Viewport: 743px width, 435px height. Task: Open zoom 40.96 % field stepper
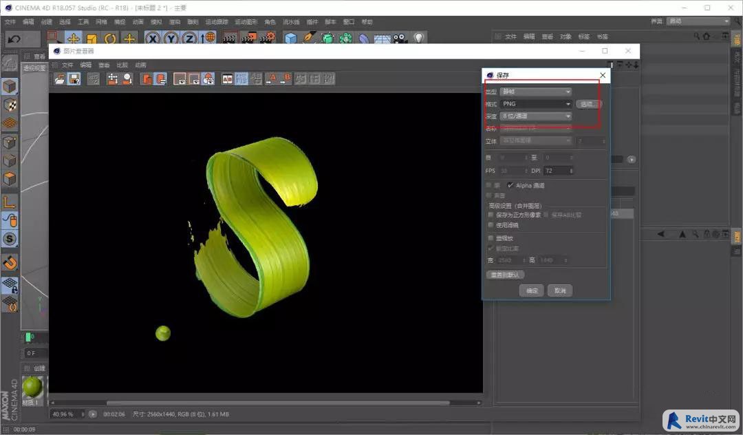pyautogui.click(x=83, y=414)
